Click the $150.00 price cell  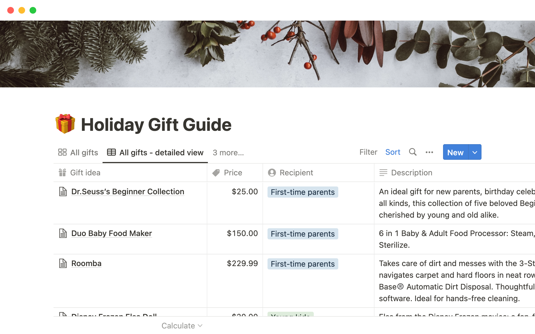tap(242, 233)
